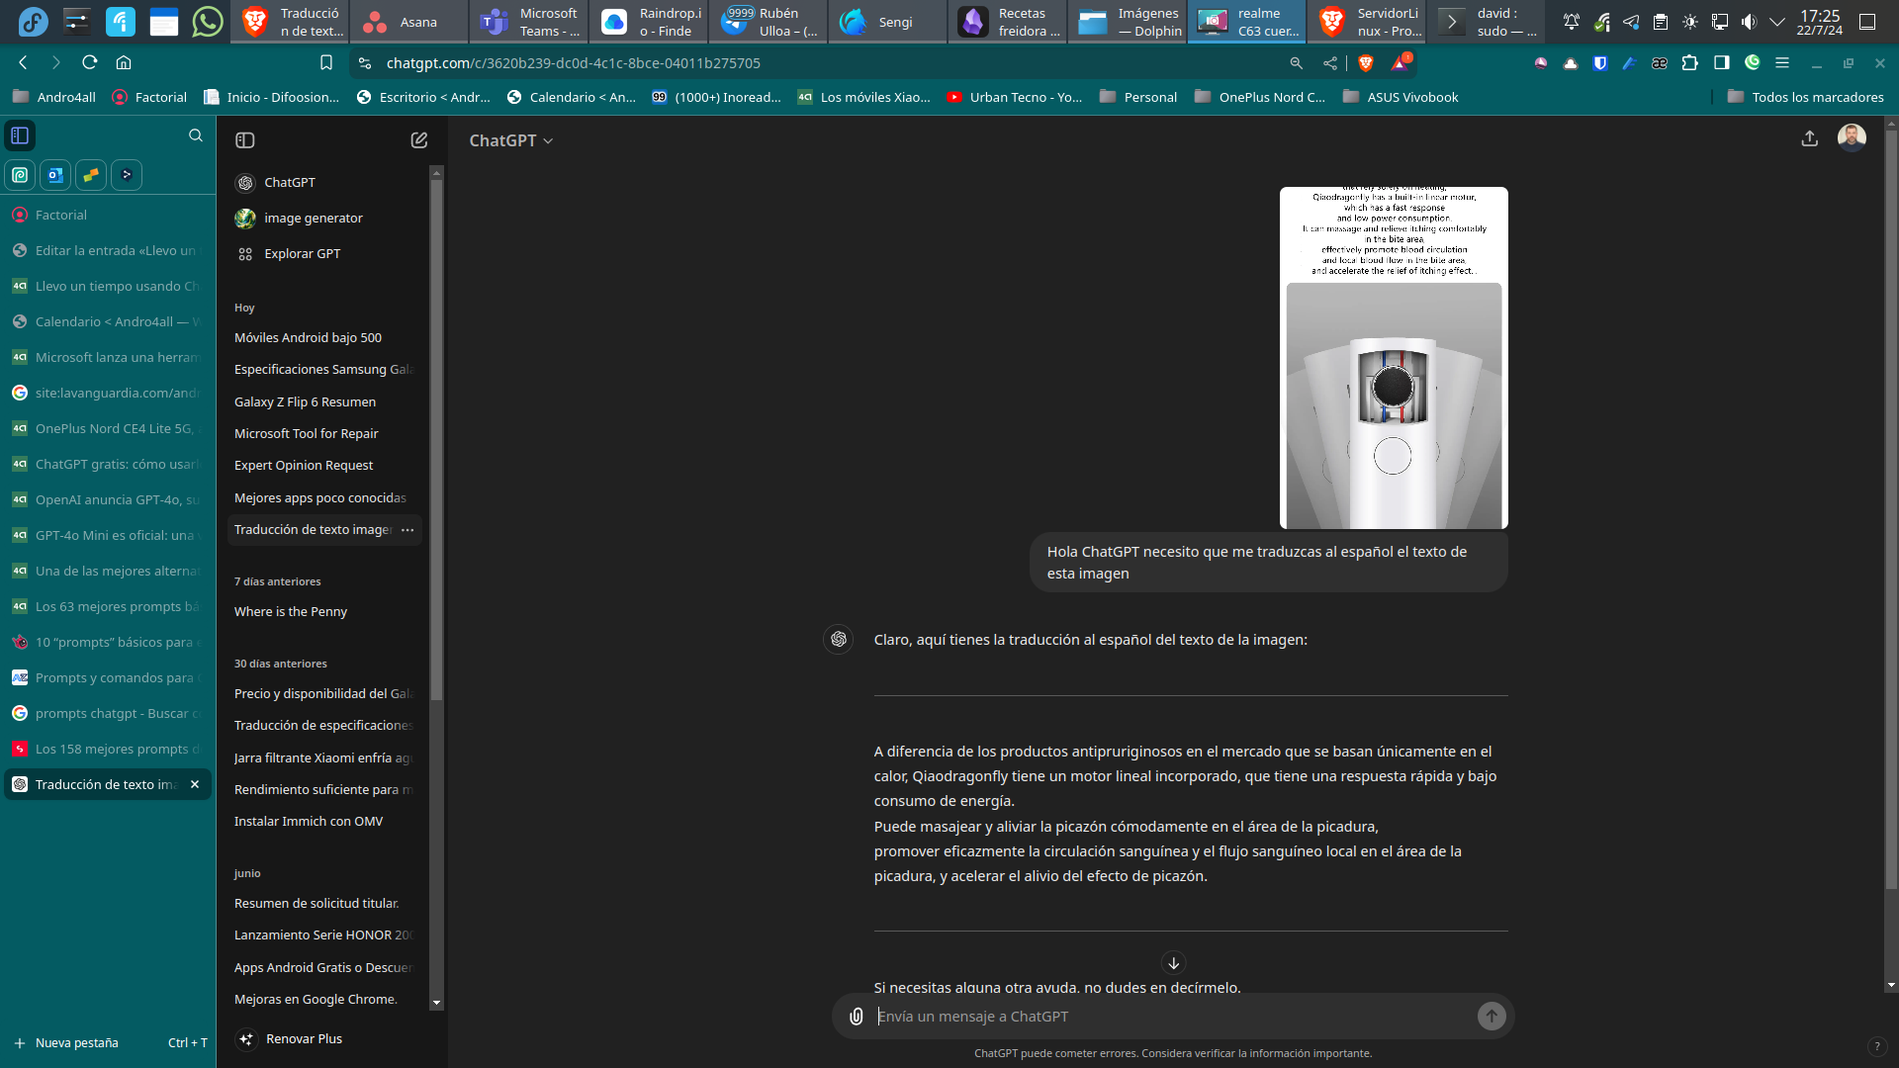
Task: Click the zoom magnifier icon in address bar
Action: coord(1296,63)
